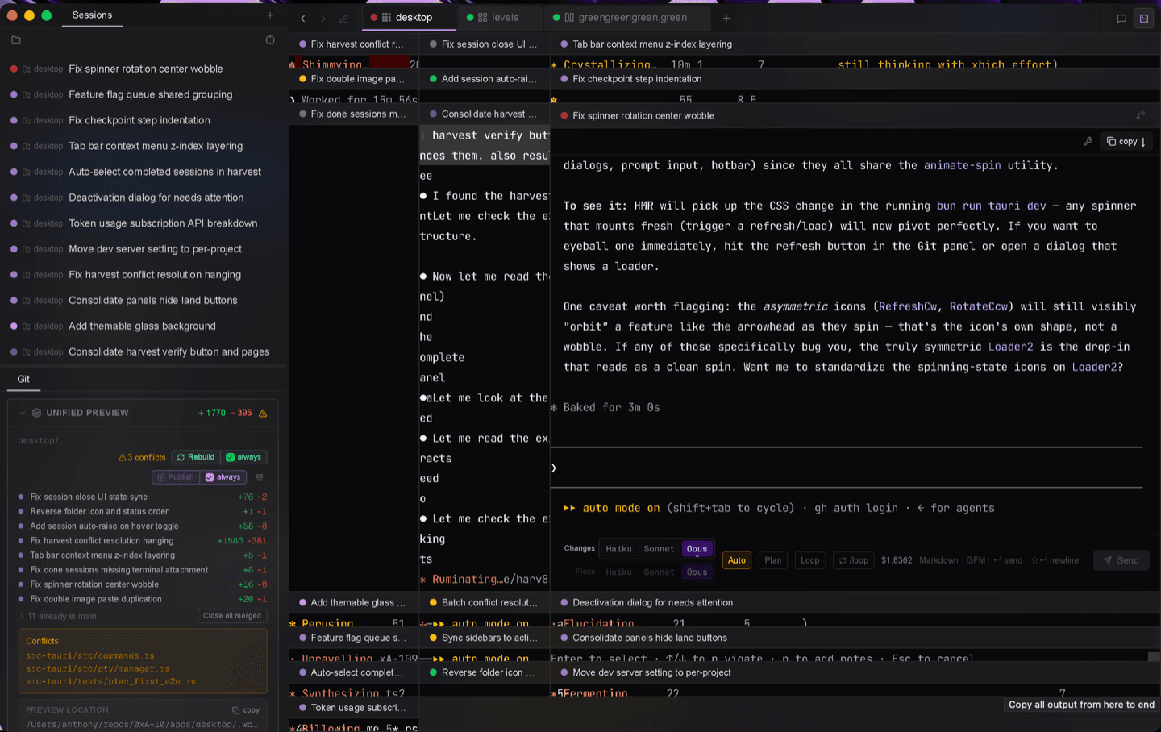Screen dimensions: 1161x732
Task: Click the terminal panel icon at top right
Action: click(x=1144, y=18)
